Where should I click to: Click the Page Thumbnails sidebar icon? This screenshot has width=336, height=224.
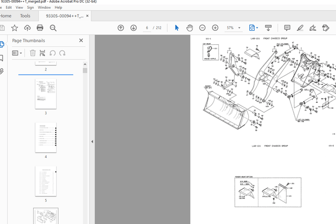coord(2,44)
